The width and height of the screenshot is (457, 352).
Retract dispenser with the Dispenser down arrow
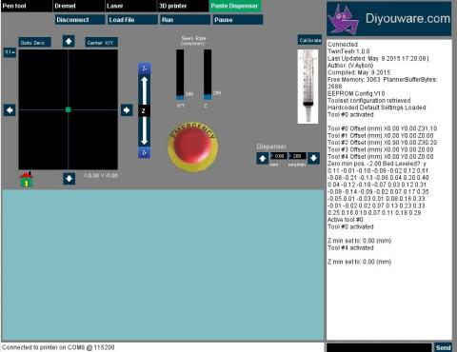313,158
